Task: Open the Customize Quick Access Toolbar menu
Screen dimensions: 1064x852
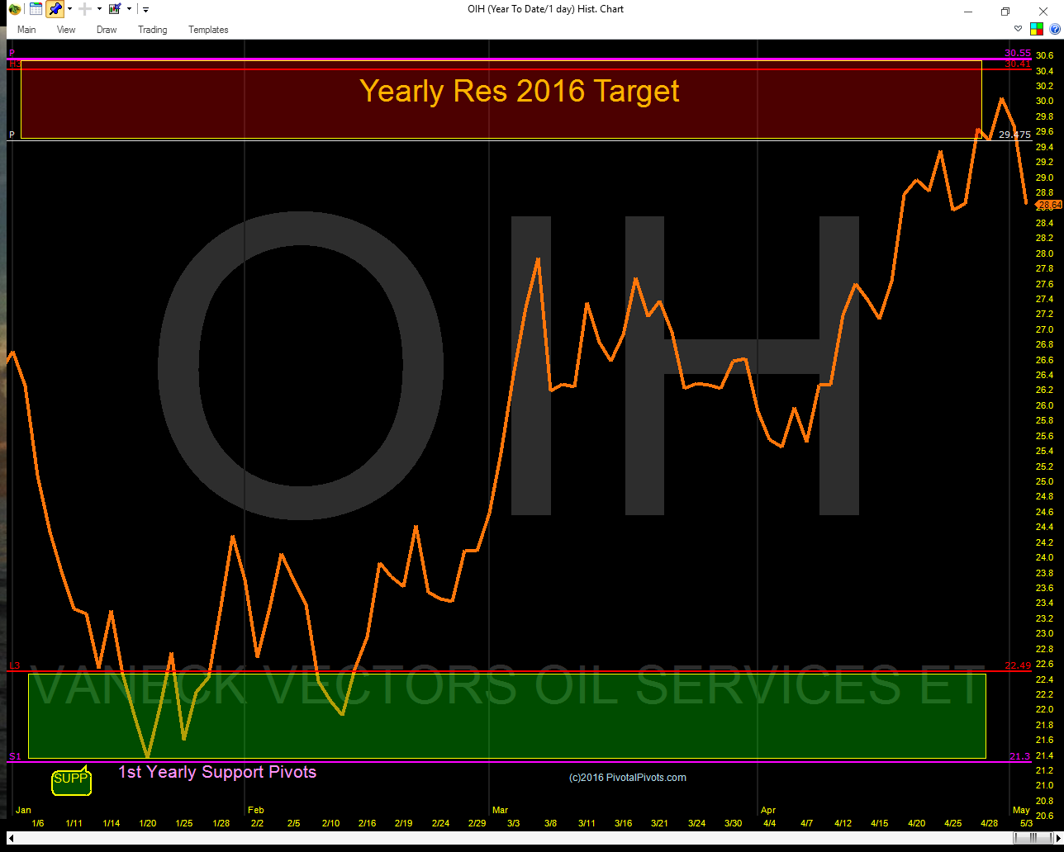Action: click(x=145, y=10)
